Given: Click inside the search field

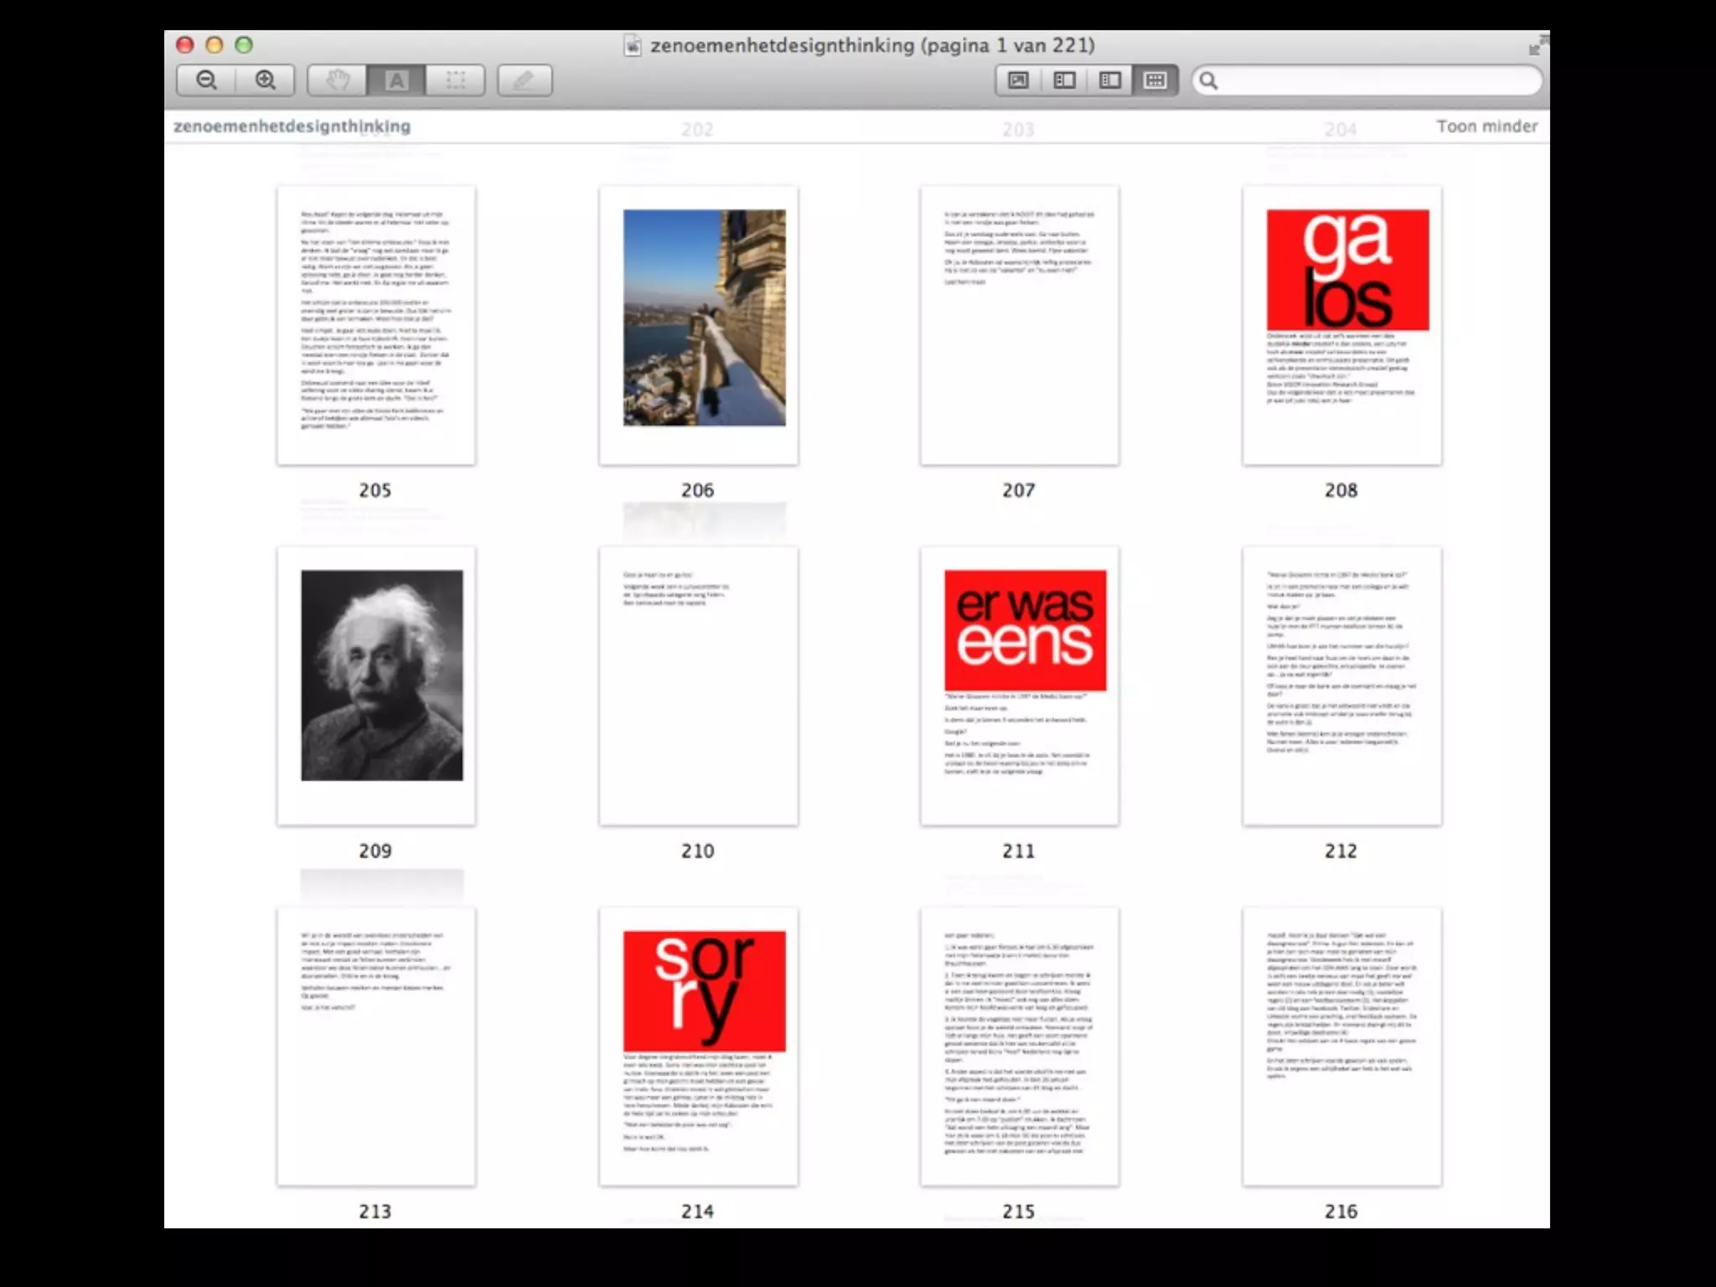Looking at the screenshot, I should [x=1374, y=80].
